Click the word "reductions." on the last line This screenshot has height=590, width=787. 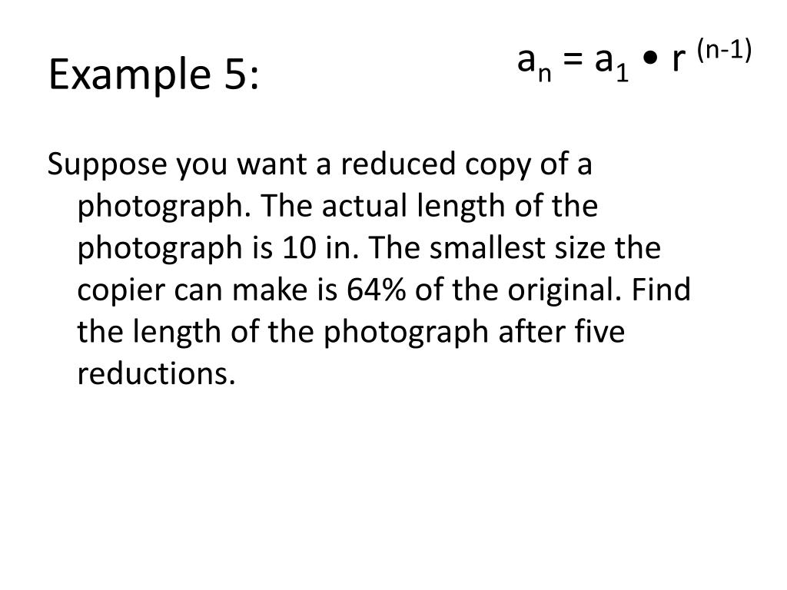156,374
